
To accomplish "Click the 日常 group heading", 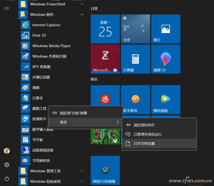I will pyautogui.click(x=94, y=9).
